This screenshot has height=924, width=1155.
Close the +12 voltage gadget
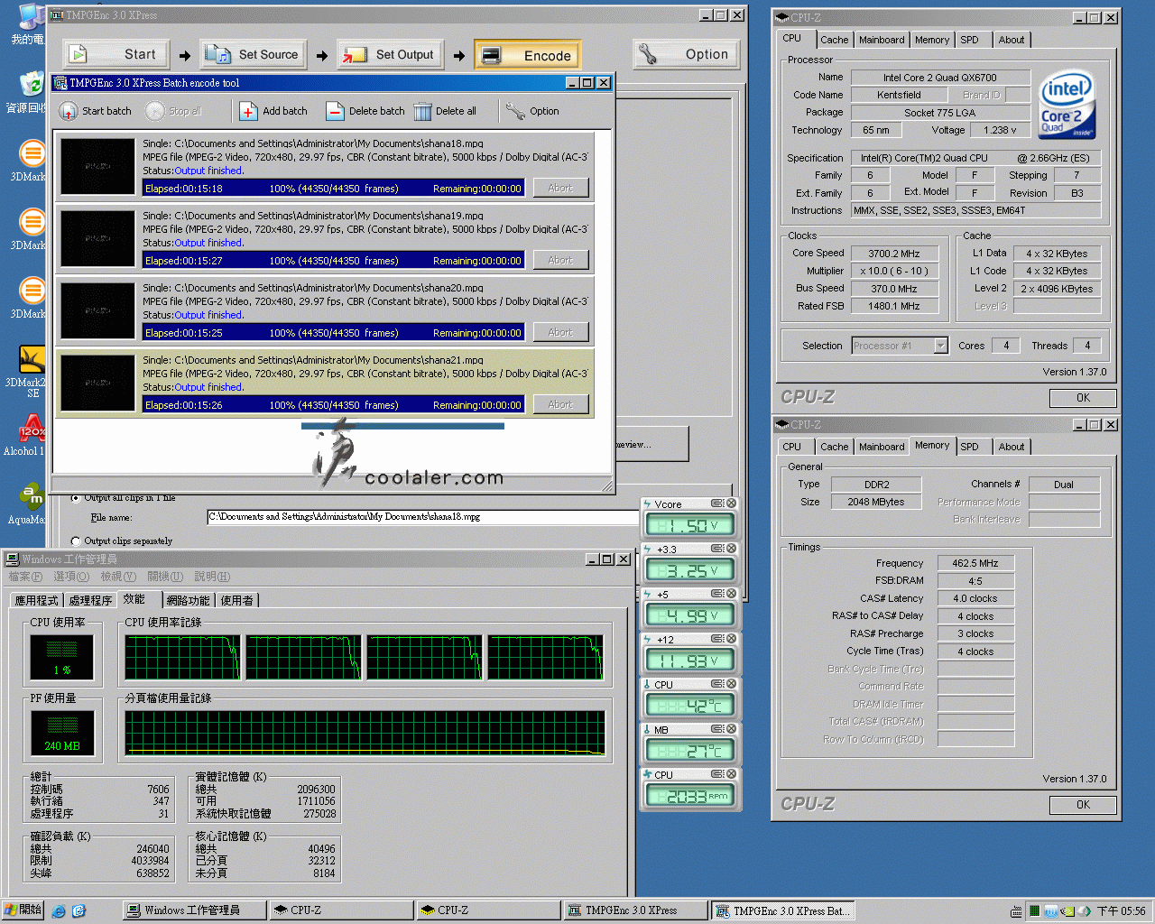pos(732,639)
